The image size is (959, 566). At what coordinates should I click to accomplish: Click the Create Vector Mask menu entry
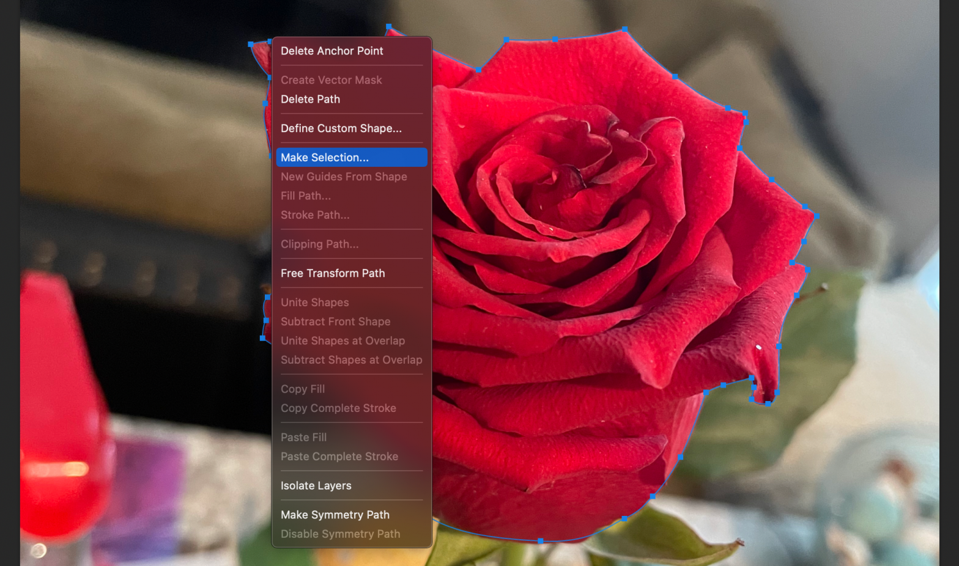pos(331,80)
